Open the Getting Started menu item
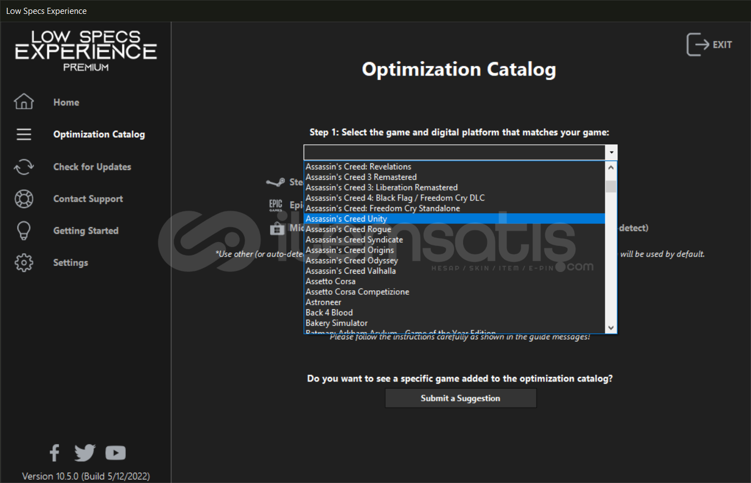This screenshot has width=751, height=483. point(86,230)
